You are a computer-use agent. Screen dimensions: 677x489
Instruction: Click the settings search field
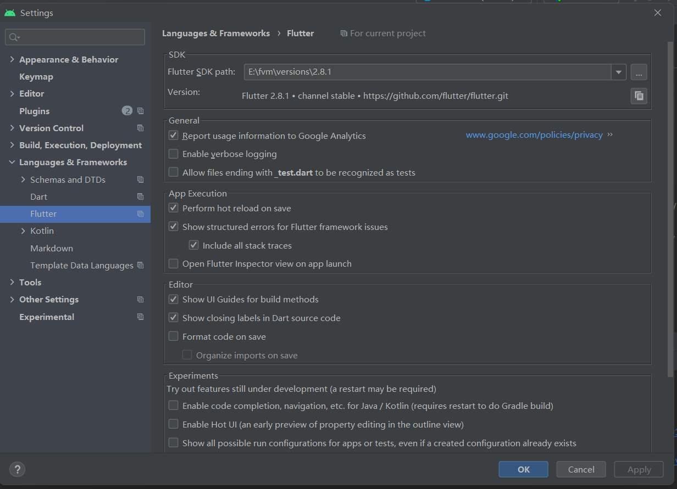(x=75, y=37)
